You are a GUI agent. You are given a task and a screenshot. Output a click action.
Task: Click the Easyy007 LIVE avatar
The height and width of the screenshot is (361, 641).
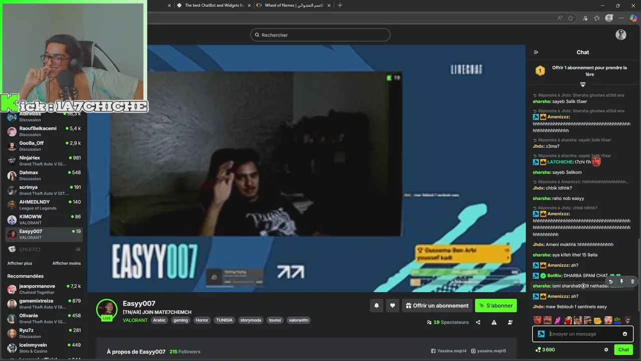[x=107, y=310]
